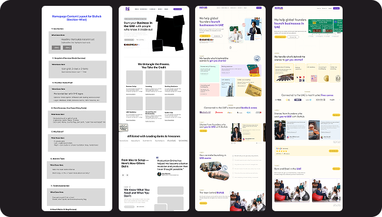Click the bank cards image in the third mockup
Viewport: 382px width, 217px height.
pyautogui.click(x=254, y=70)
